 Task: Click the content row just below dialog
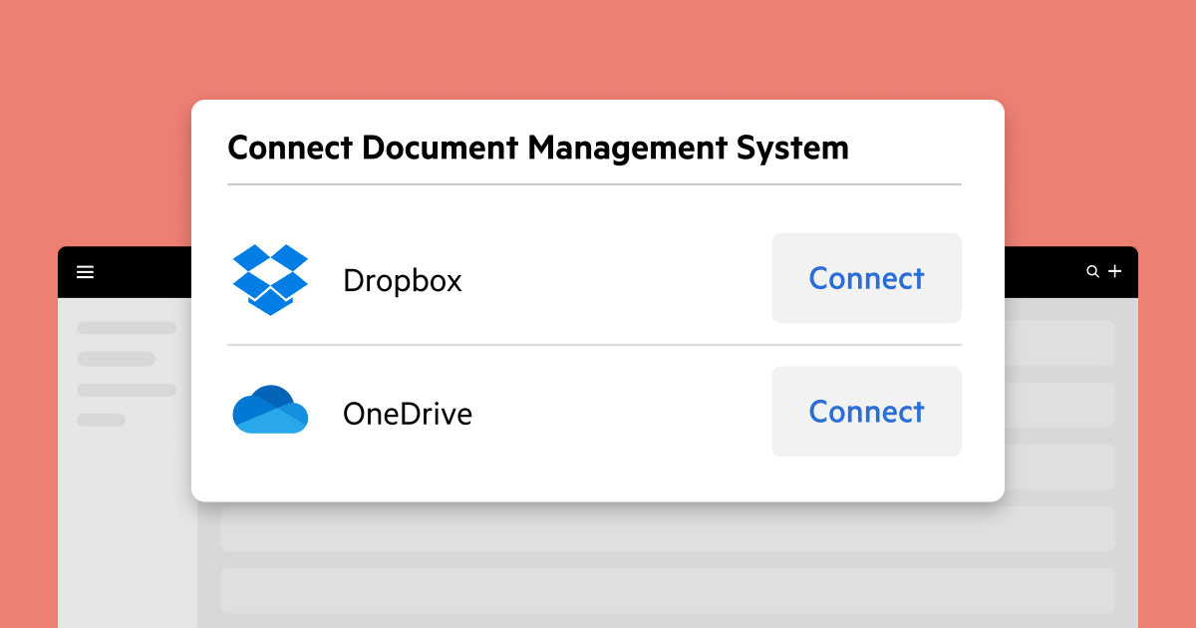click(x=667, y=529)
